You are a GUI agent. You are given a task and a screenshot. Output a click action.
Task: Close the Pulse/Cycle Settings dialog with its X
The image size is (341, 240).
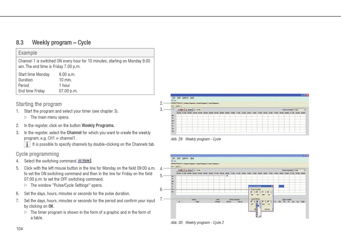click(272, 186)
